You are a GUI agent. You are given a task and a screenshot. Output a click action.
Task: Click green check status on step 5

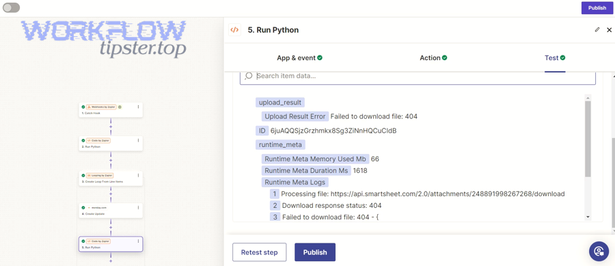pyautogui.click(x=83, y=241)
